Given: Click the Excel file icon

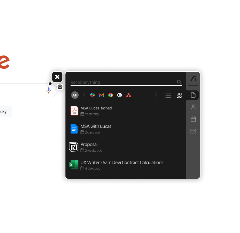Looking at the screenshot, I should [x=74, y=165].
